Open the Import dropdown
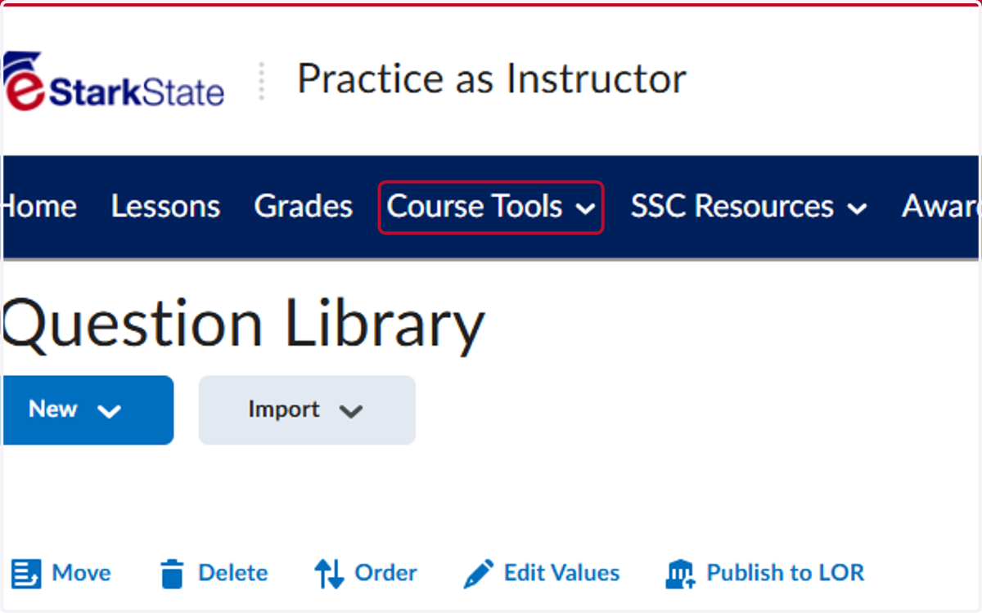Viewport: 982px width, 613px height. click(307, 409)
